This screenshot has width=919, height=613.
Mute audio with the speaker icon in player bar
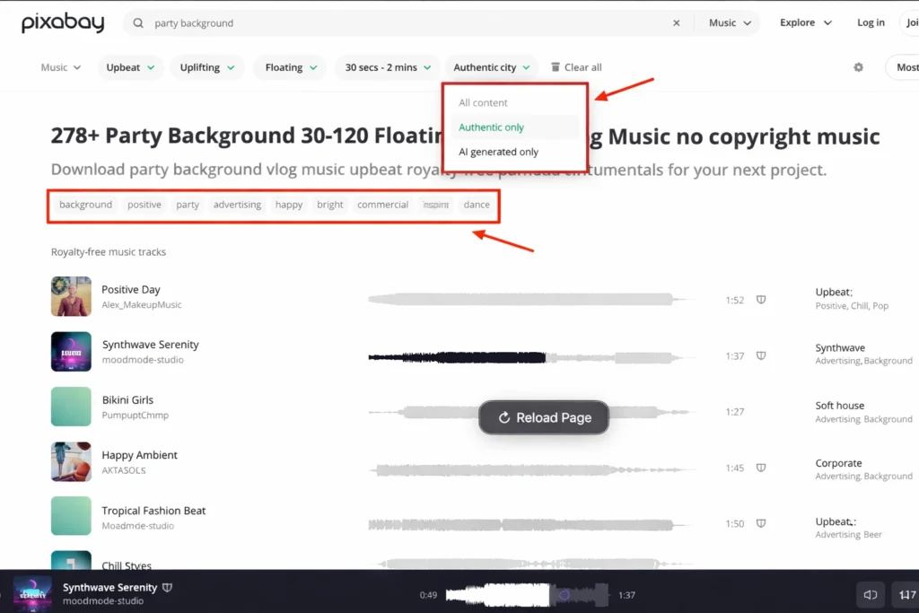pyautogui.click(x=869, y=594)
